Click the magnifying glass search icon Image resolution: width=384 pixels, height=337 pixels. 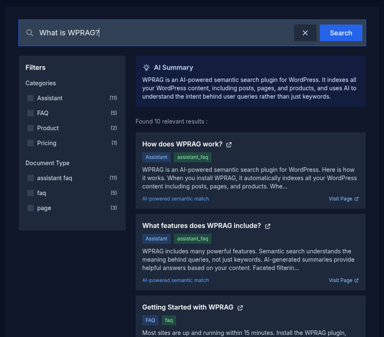(29, 32)
